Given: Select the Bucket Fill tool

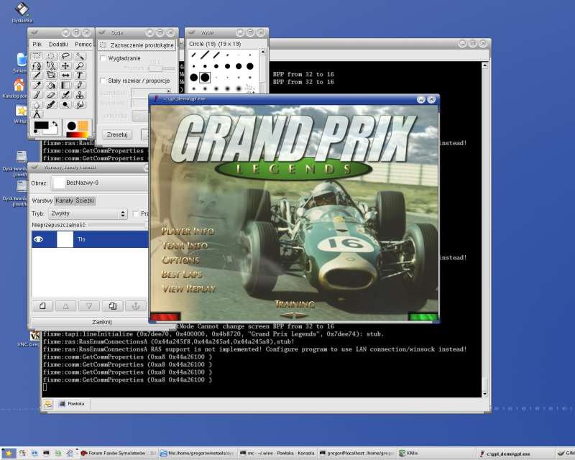Looking at the screenshot, I should 51,85.
